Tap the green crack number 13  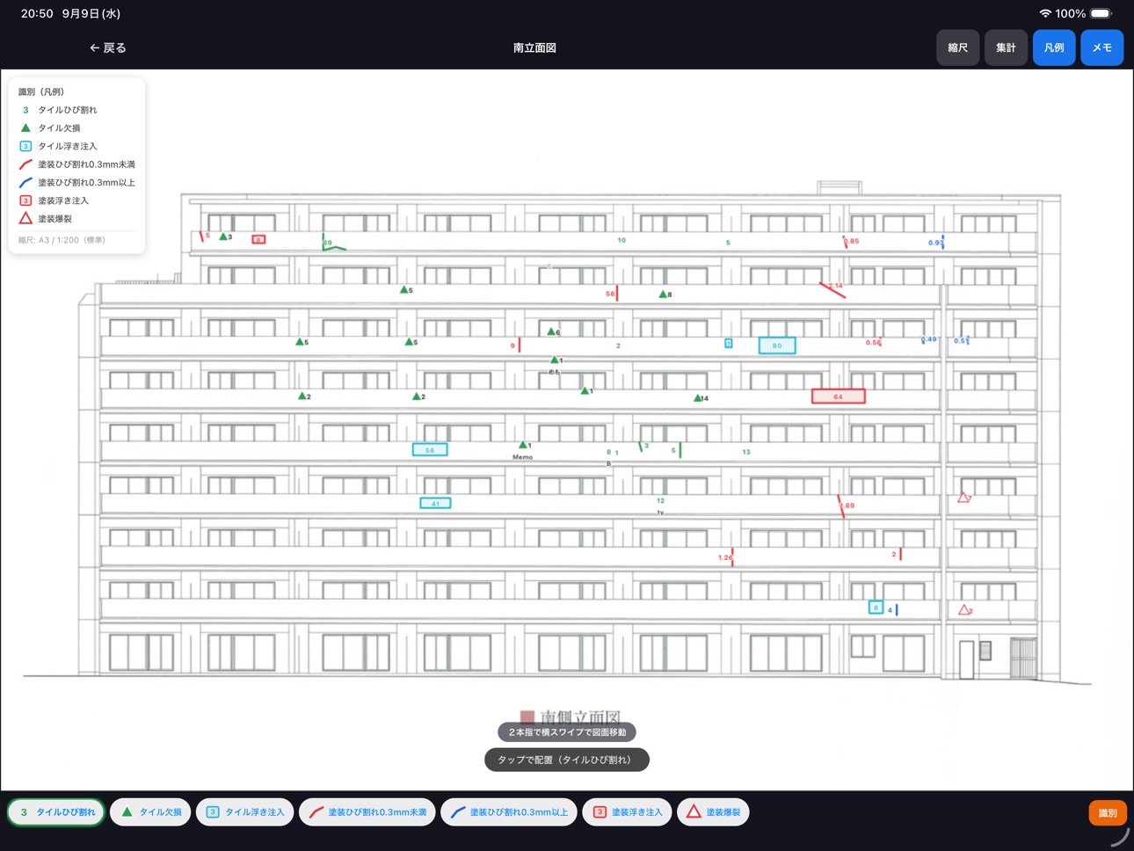click(x=746, y=452)
